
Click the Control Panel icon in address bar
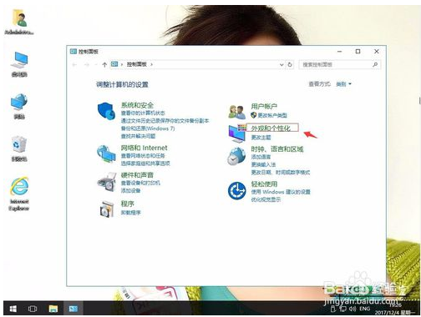click(114, 64)
